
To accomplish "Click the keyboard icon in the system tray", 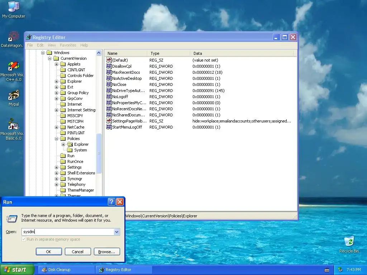I will click(327, 270).
